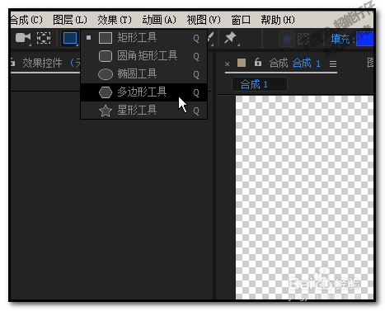Image resolution: width=385 pixels, height=311 pixels.
Task: Click the star shape-layer toggle icon
Action: pyautogui.click(x=287, y=39)
